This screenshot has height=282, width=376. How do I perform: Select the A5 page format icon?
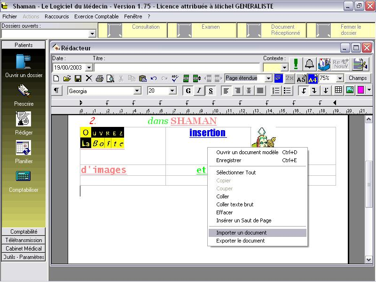(301, 78)
